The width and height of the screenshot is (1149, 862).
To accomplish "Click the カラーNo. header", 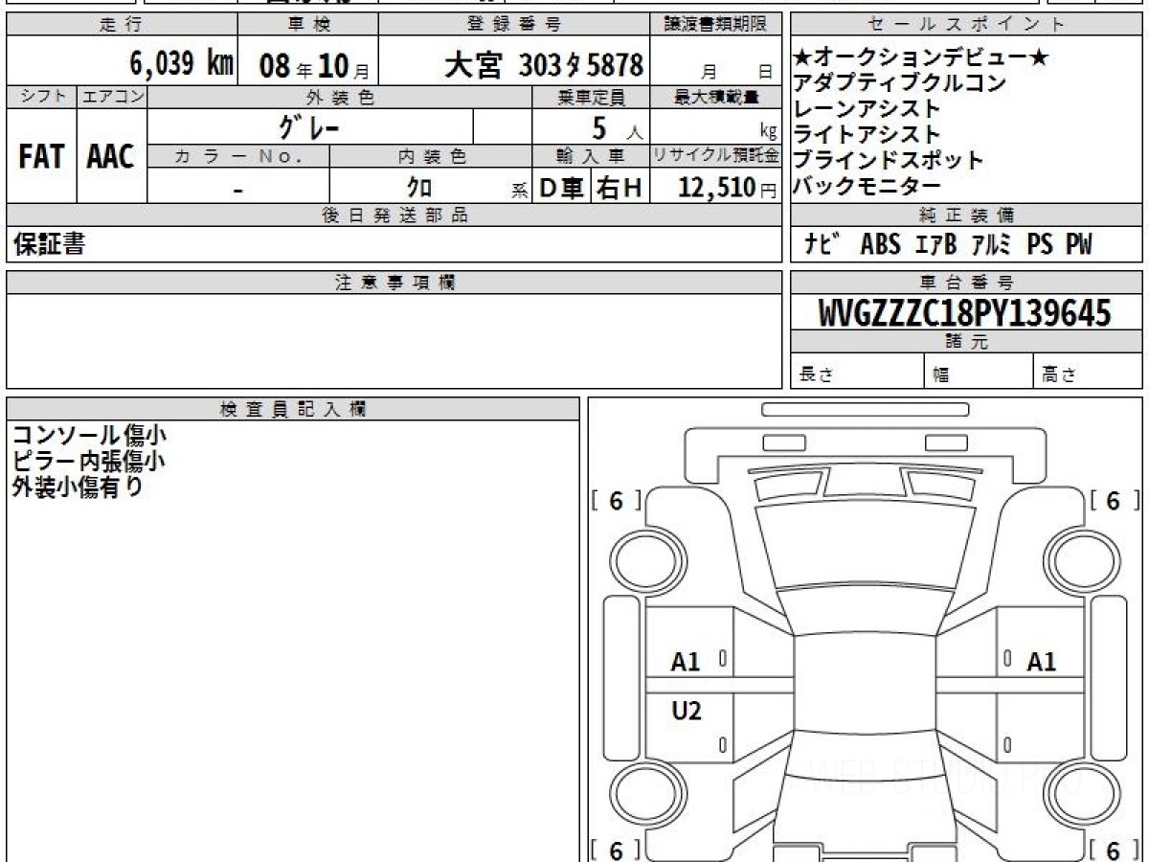I will point(238,156).
